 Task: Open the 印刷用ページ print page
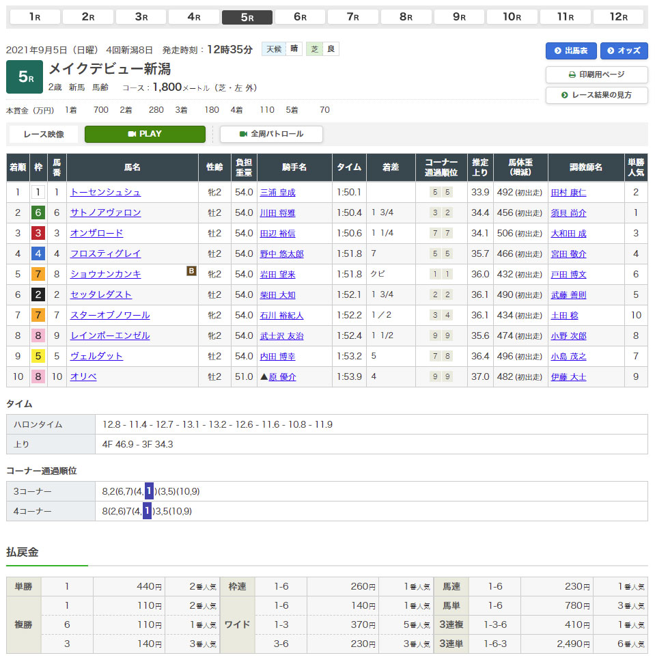tap(596, 74)
